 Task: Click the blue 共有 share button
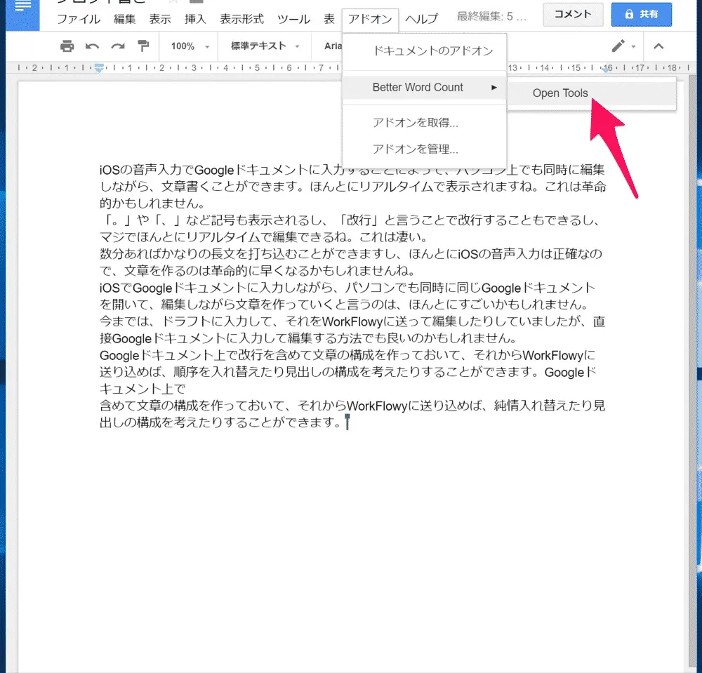click(641, 14)
